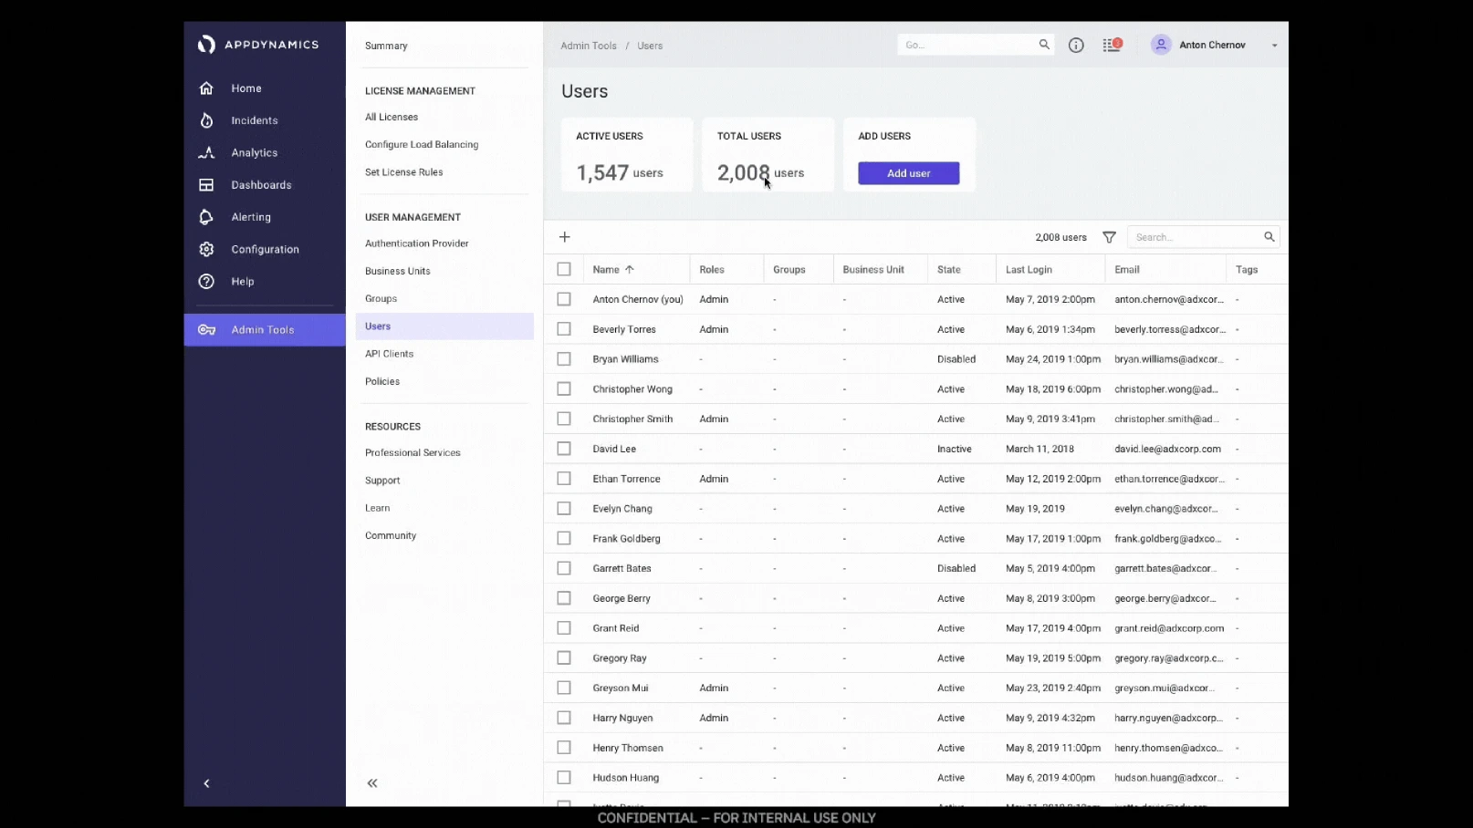
Task: Open the Harry Nguyen user row
Action: pyautogui.click(x=916, y=719)
